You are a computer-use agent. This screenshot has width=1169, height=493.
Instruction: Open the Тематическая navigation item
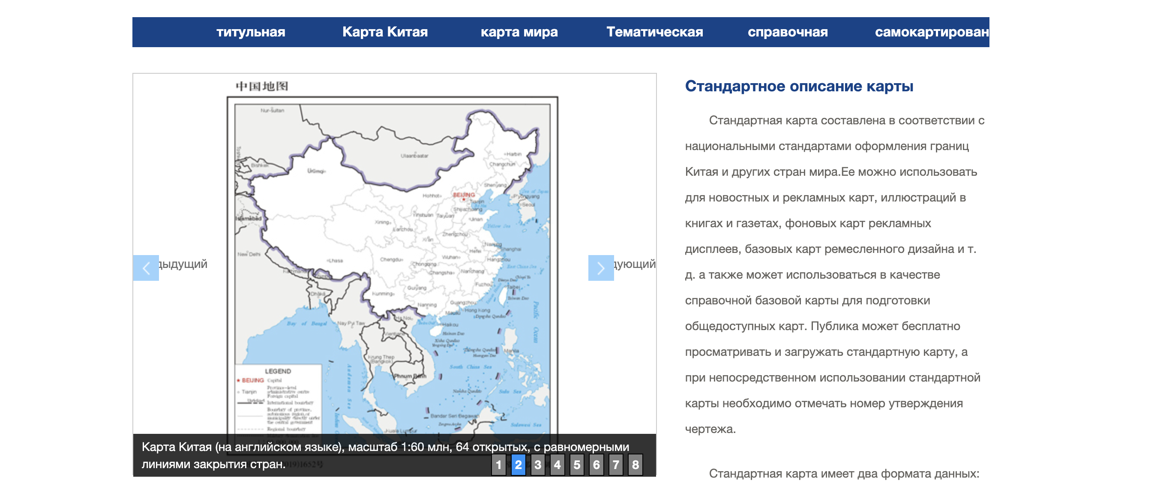pyautogui.click(x=654, y=32)
